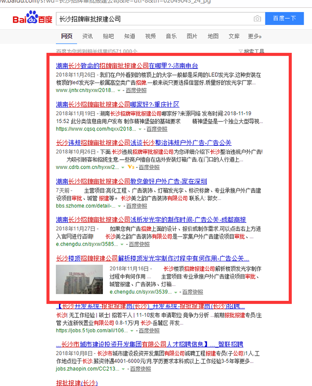Open result title ending 成都商报
The image size is (312, 386).
151,220
